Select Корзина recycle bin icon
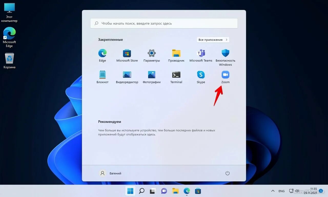Viewport: 328px width, 197px height. [x=9, y=61]
